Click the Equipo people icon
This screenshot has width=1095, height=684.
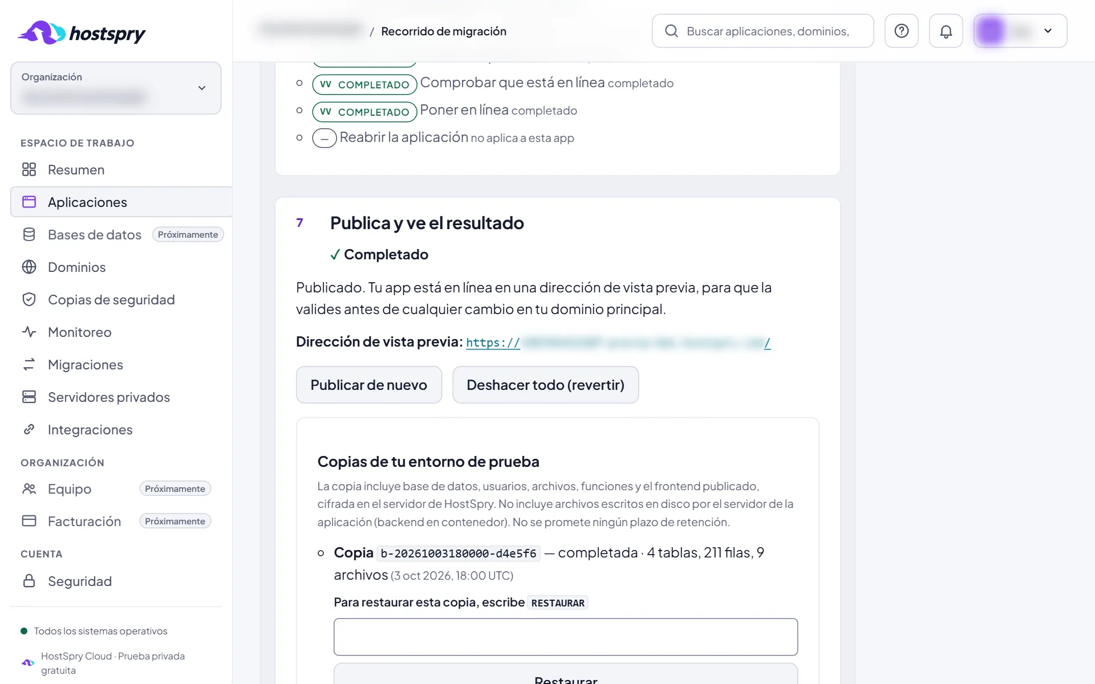point(29,489)
